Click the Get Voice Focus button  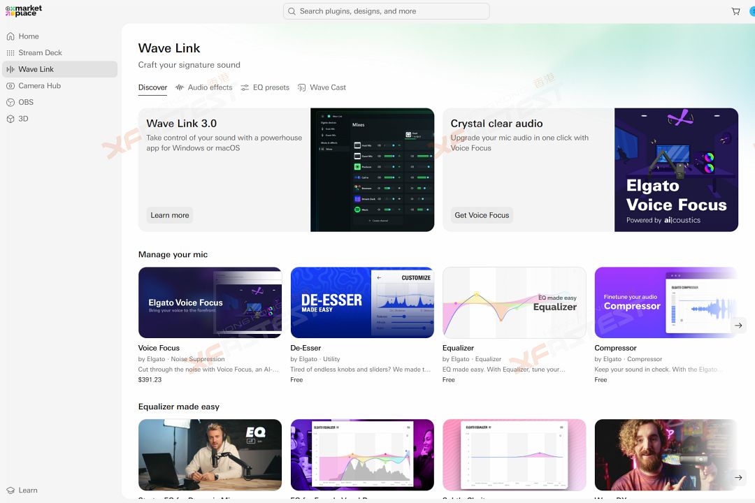tap(482, 215)
